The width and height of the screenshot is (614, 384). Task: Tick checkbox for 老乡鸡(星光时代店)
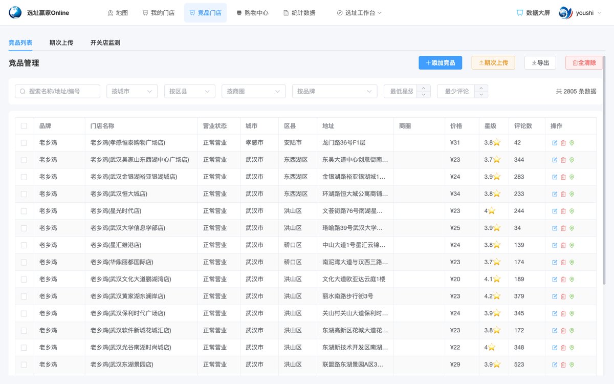point(24,211)
